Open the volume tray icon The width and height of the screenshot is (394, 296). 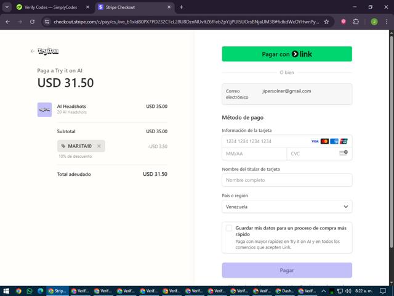[x=348, y=291]
